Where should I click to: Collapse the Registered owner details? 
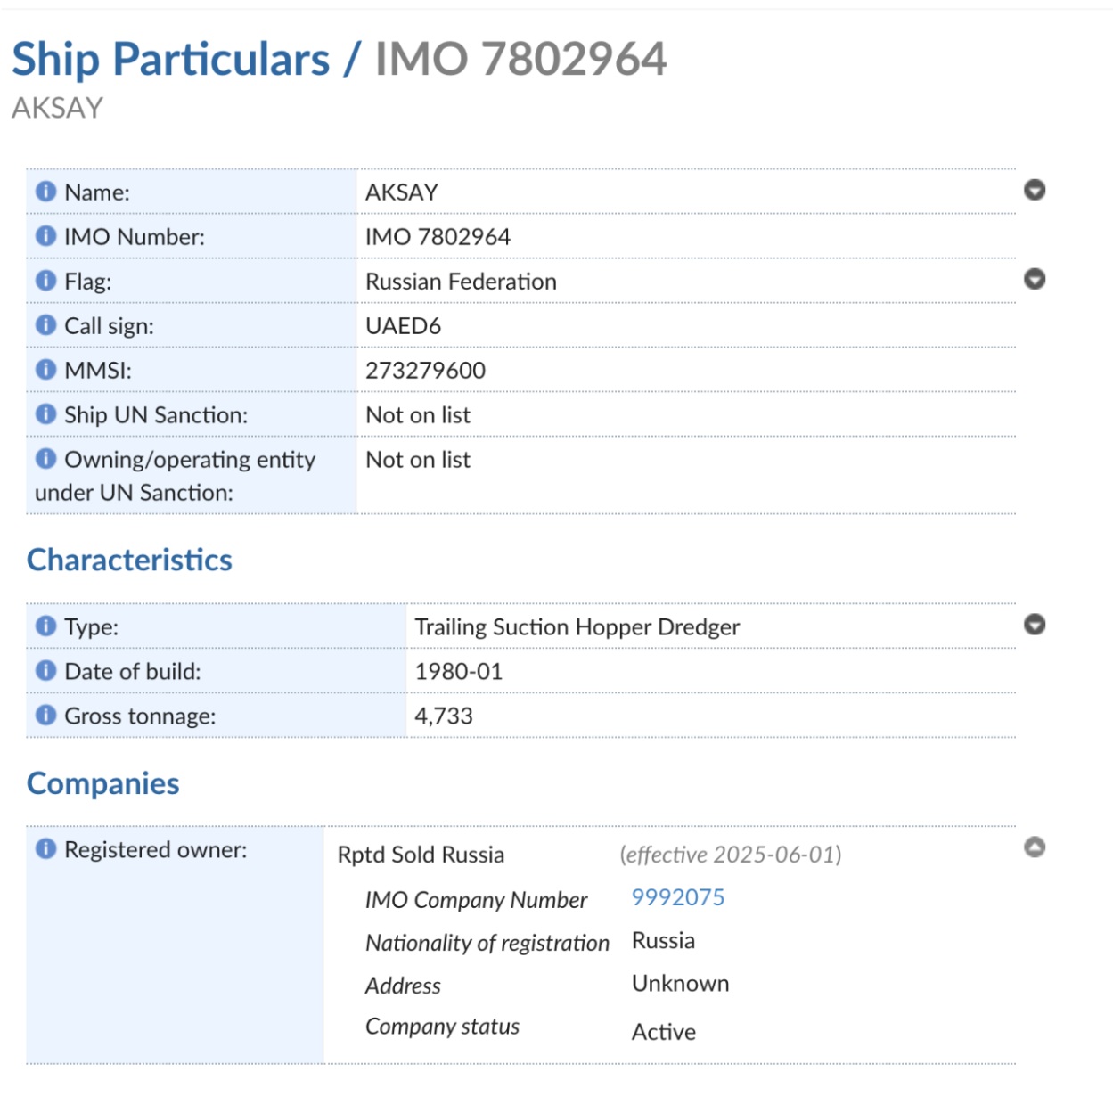[x=1035, y=847]
